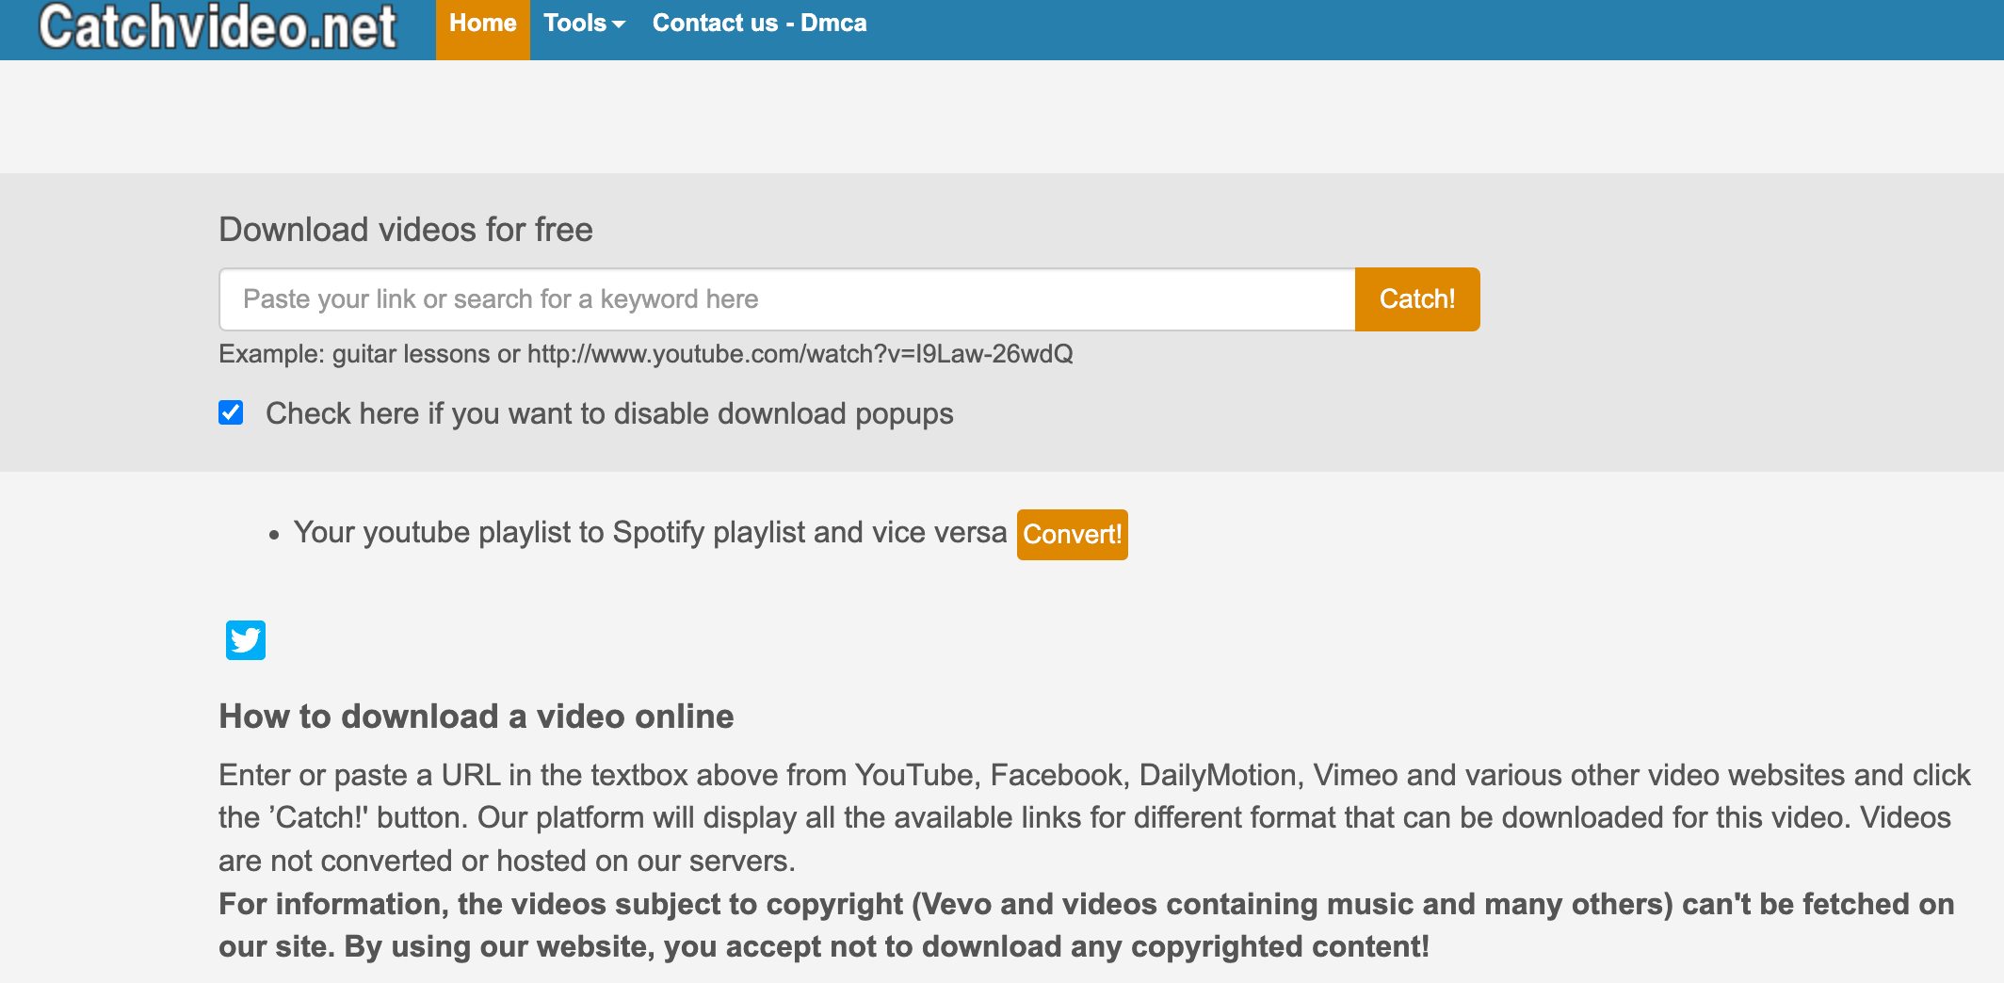Click the Catch! button
This screenshot has height=983, width=2004.
click(1417, 299)
